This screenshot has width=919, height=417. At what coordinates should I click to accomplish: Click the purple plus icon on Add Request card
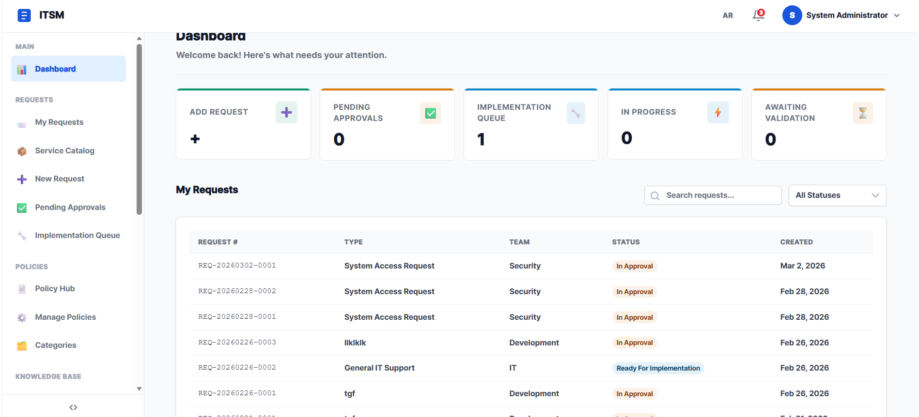point(286,112)
